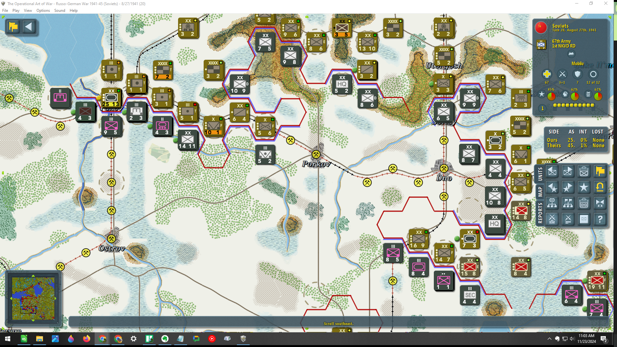Click the fist readiness icon

(565, 94)
